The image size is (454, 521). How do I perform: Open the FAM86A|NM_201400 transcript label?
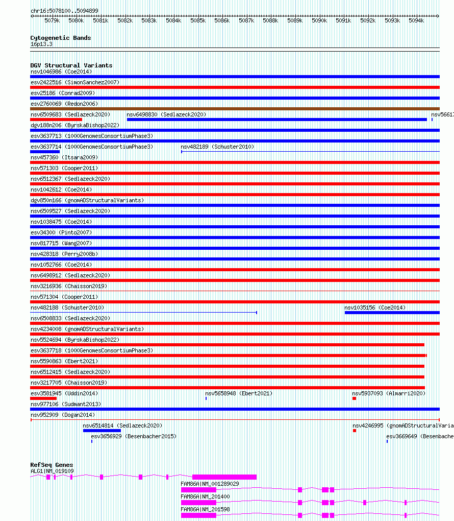(205, 496)
